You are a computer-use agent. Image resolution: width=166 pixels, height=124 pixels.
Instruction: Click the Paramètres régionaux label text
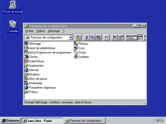click(42, 88)
